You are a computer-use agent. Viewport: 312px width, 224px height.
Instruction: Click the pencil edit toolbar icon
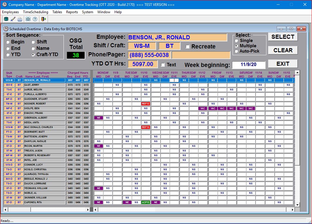(13, 19)
